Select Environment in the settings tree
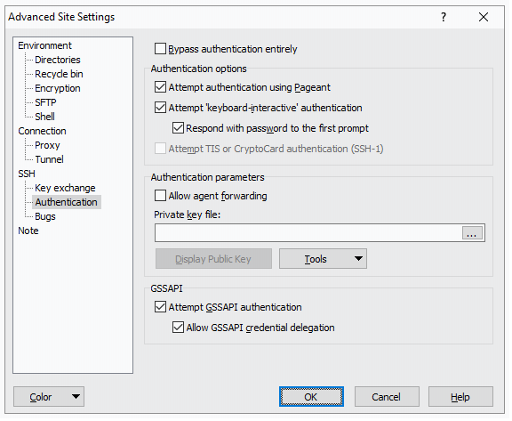This screenshot has height=421, width=512. (x=44, y=45)
